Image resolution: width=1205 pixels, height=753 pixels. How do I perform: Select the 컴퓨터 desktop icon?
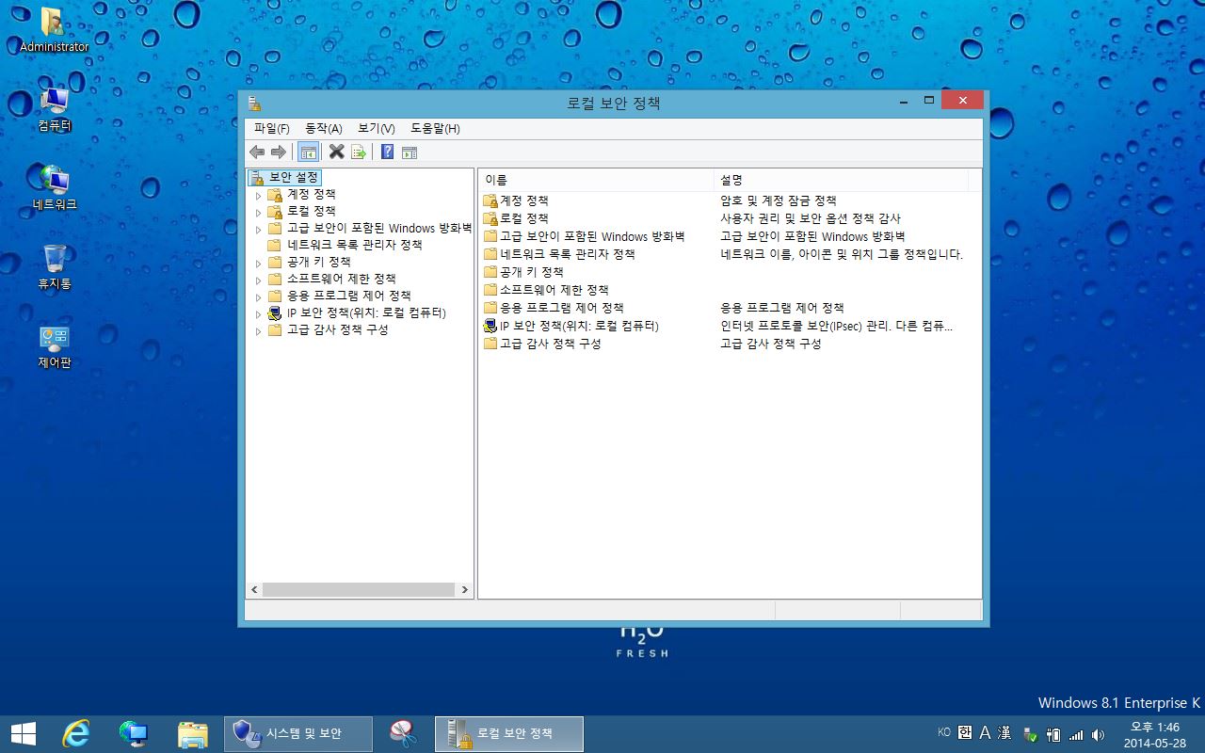(x=54, y=109)
